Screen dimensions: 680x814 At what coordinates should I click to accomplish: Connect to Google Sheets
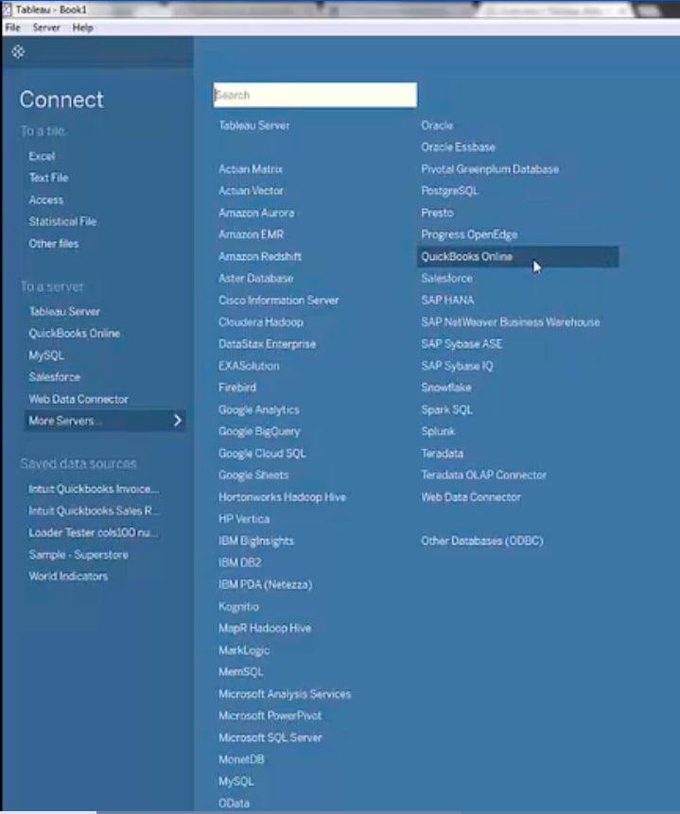click(253, 475)
